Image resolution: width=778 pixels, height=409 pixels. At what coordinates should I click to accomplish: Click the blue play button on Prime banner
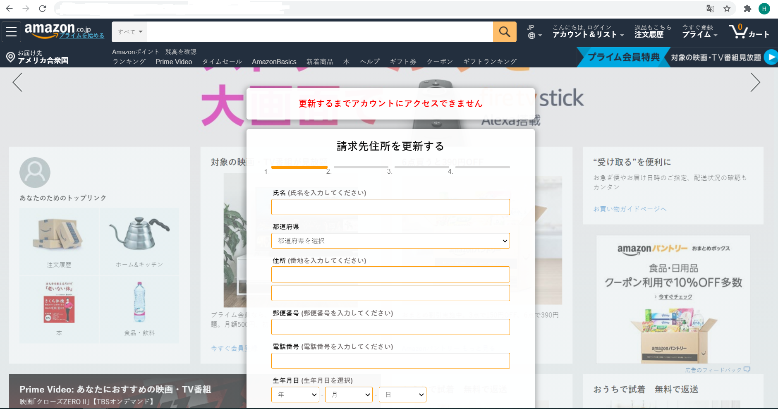(x=771, y=57)
